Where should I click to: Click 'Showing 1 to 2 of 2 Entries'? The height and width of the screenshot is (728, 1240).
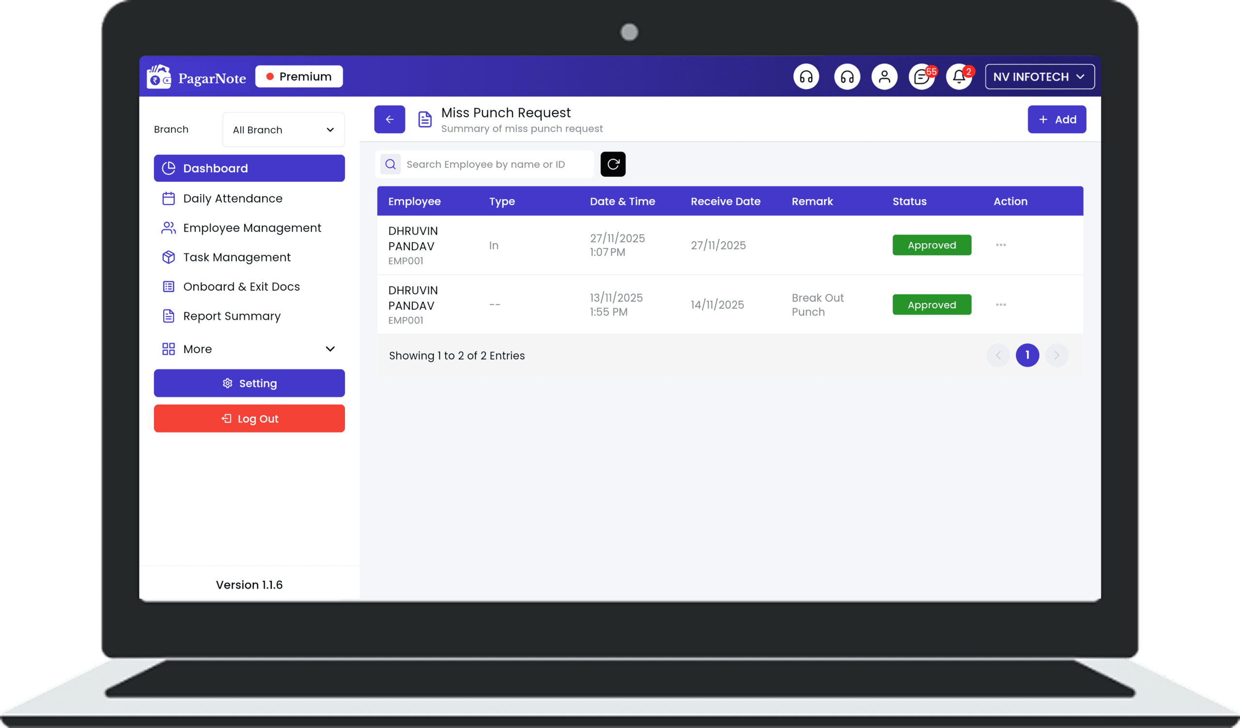click(457, 355)
